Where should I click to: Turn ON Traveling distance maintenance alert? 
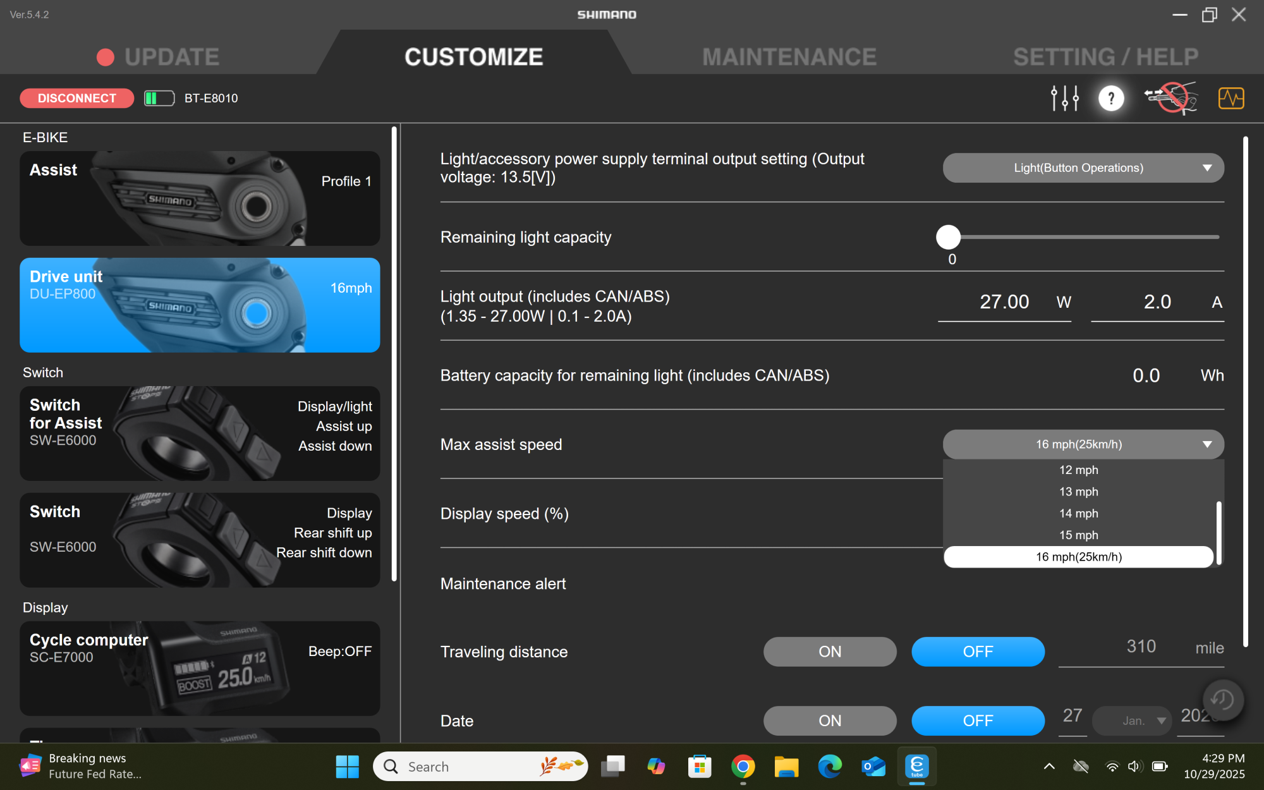(x=829, y=652)
